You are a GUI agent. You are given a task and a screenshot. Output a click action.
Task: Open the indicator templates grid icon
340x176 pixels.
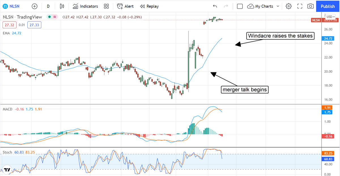107,6
